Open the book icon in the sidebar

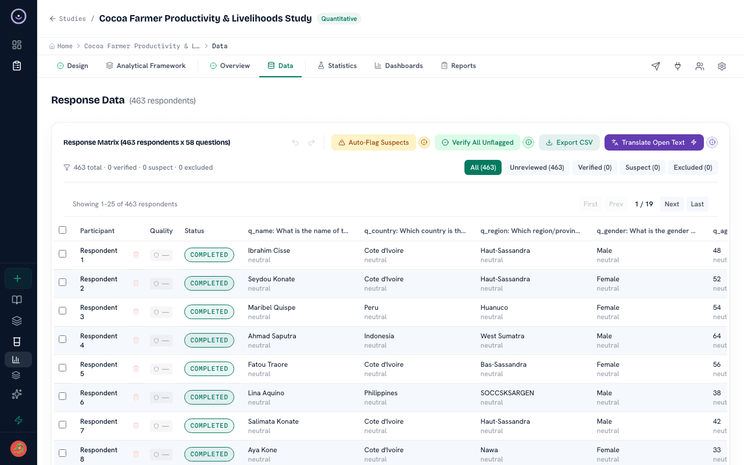[17, 300]
